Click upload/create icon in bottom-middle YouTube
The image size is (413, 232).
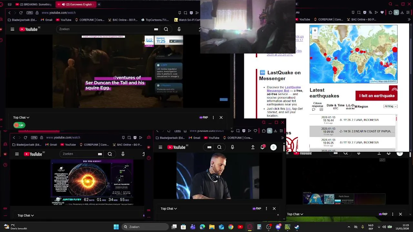tap(253, 147)
